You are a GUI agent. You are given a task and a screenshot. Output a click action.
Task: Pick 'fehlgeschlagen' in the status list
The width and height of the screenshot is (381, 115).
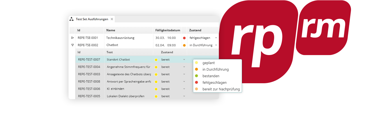tap(214, 83)
